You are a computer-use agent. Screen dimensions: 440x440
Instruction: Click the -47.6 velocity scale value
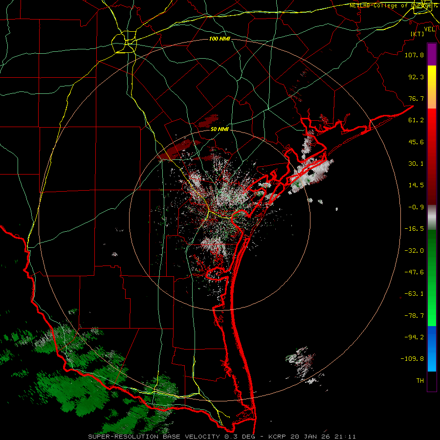[x=414, y=272]
